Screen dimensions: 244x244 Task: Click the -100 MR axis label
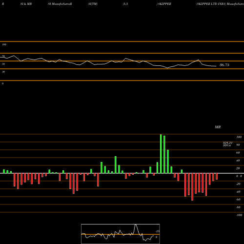[x=239, y=215]
